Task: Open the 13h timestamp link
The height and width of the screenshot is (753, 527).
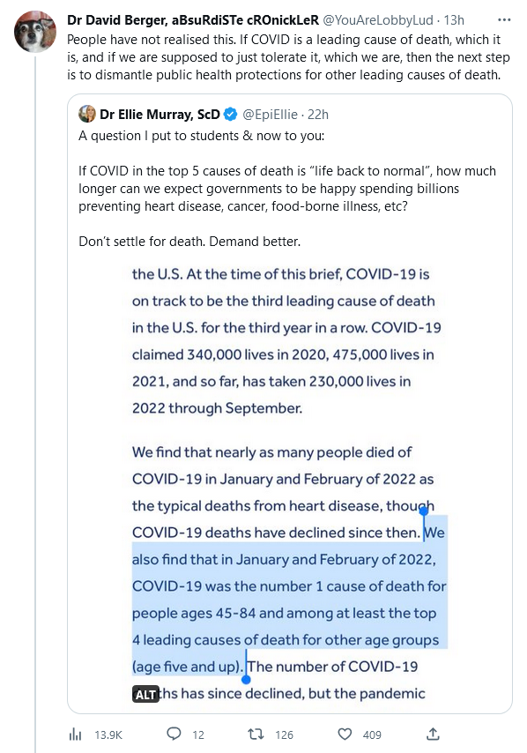Action: (x=454, y=20)
